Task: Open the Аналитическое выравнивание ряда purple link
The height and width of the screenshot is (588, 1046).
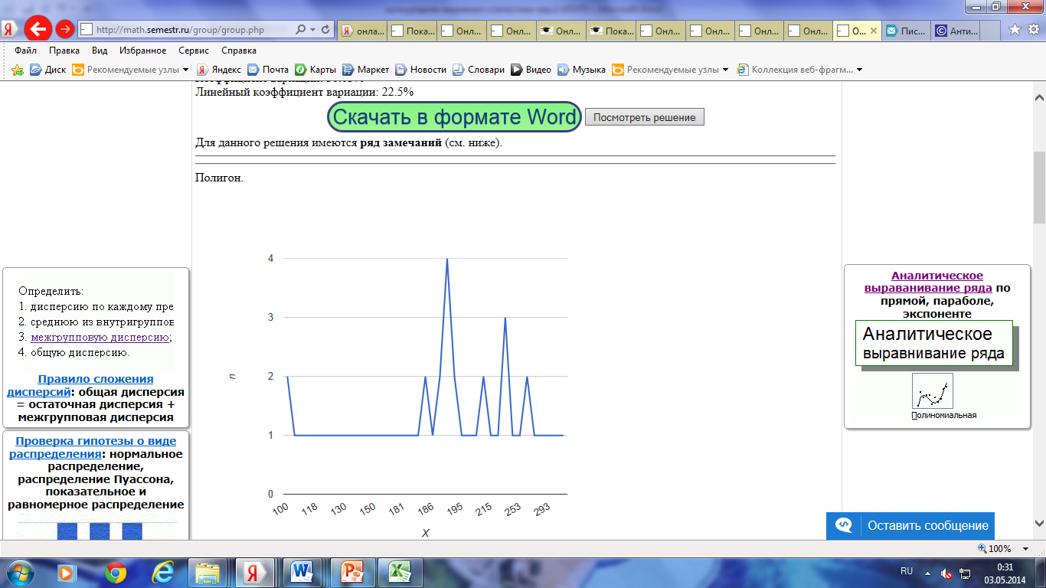Action: coord(928,283)
